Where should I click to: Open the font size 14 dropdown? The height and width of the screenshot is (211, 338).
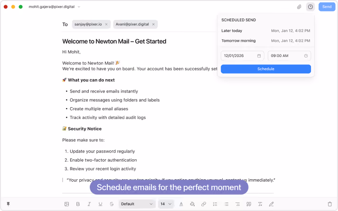tap(166, 204)
